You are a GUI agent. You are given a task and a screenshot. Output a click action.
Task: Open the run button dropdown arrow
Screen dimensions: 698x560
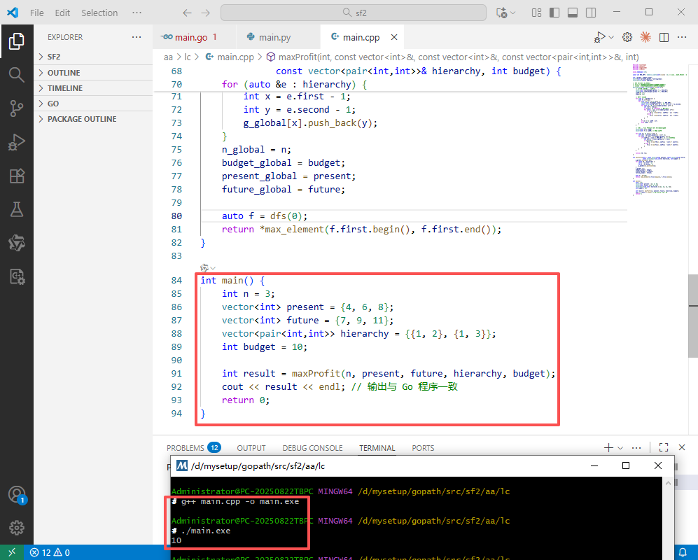(x=611, y=37)
